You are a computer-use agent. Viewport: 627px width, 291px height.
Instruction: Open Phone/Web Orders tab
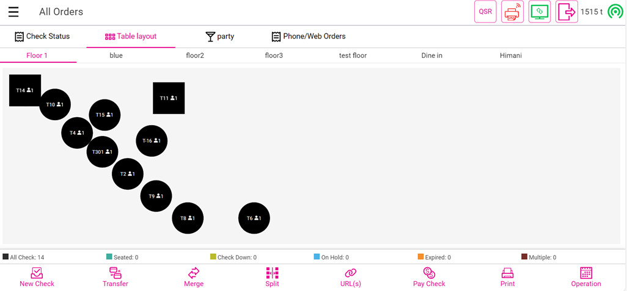click(x=309, y=37)
